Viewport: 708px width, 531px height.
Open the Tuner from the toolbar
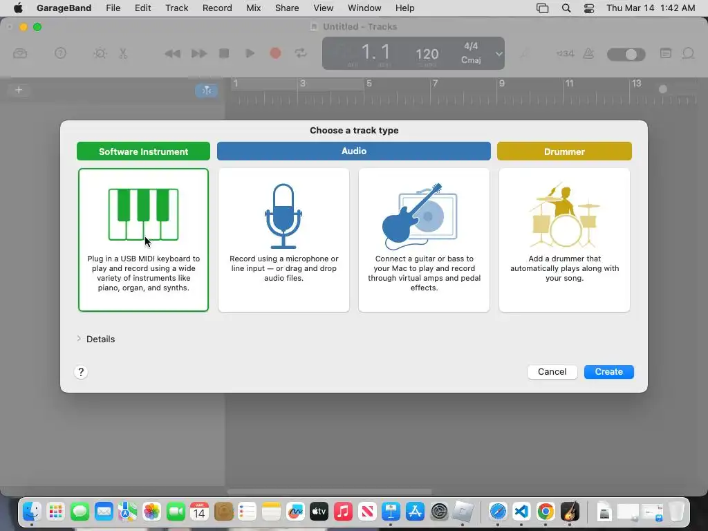click(x=524, y=54)
